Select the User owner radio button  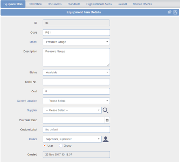coord(44,146)
